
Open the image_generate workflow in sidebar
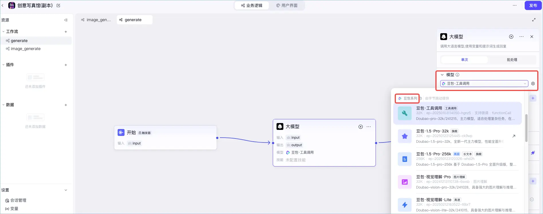(36, 49)
